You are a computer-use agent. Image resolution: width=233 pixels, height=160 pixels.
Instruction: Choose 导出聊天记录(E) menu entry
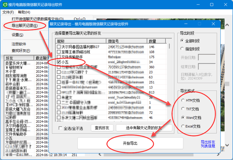pyautogui.click(x=25, y=26)
